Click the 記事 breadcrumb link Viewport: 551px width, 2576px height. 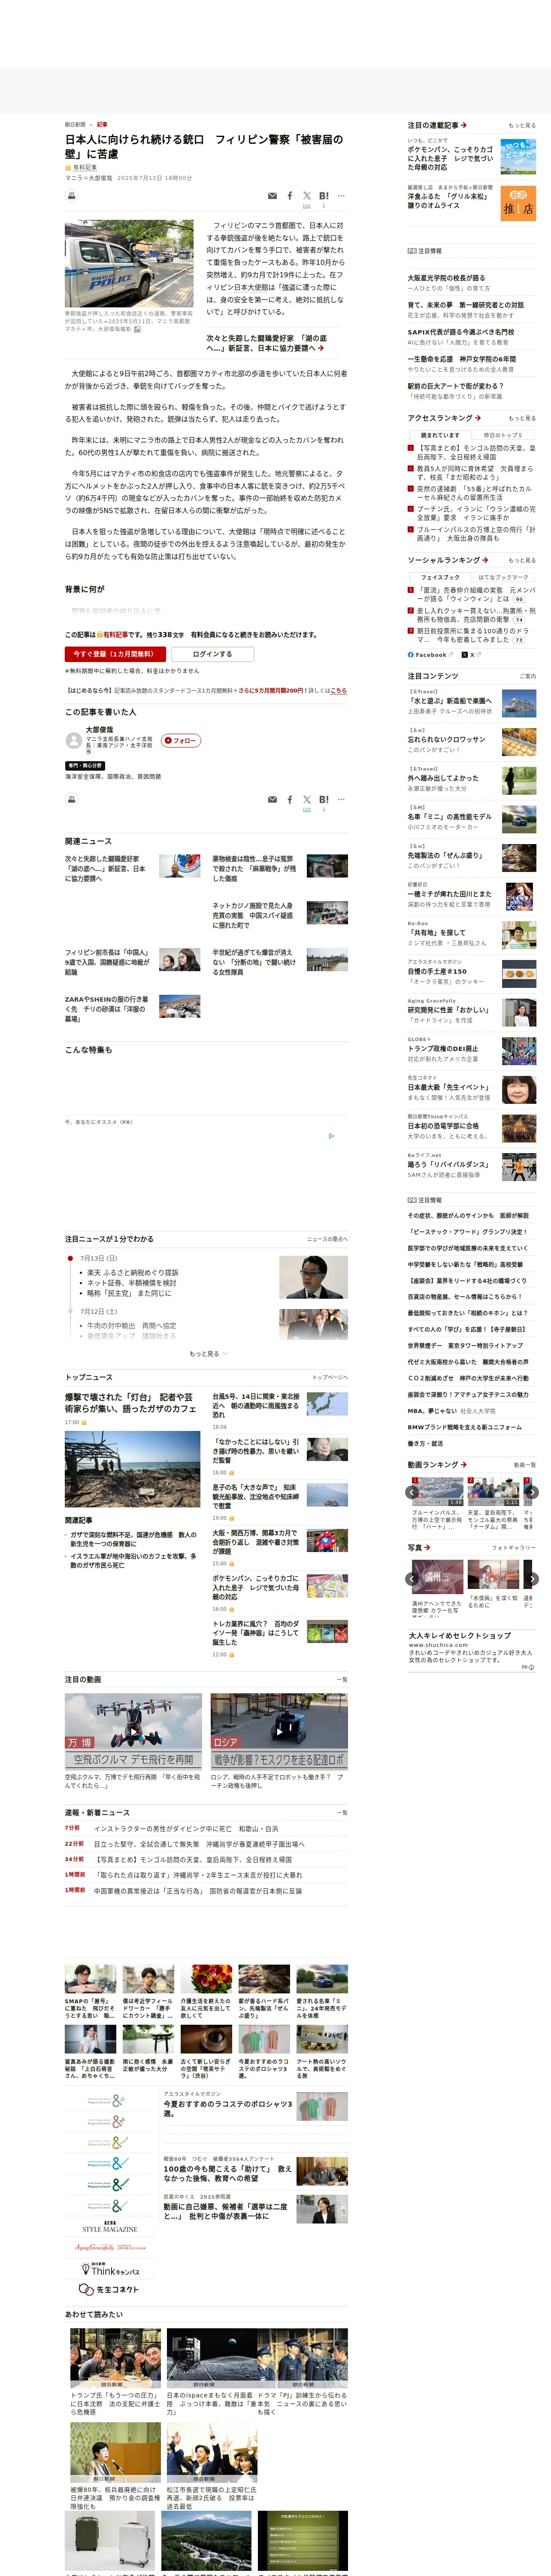coord(102,125)
